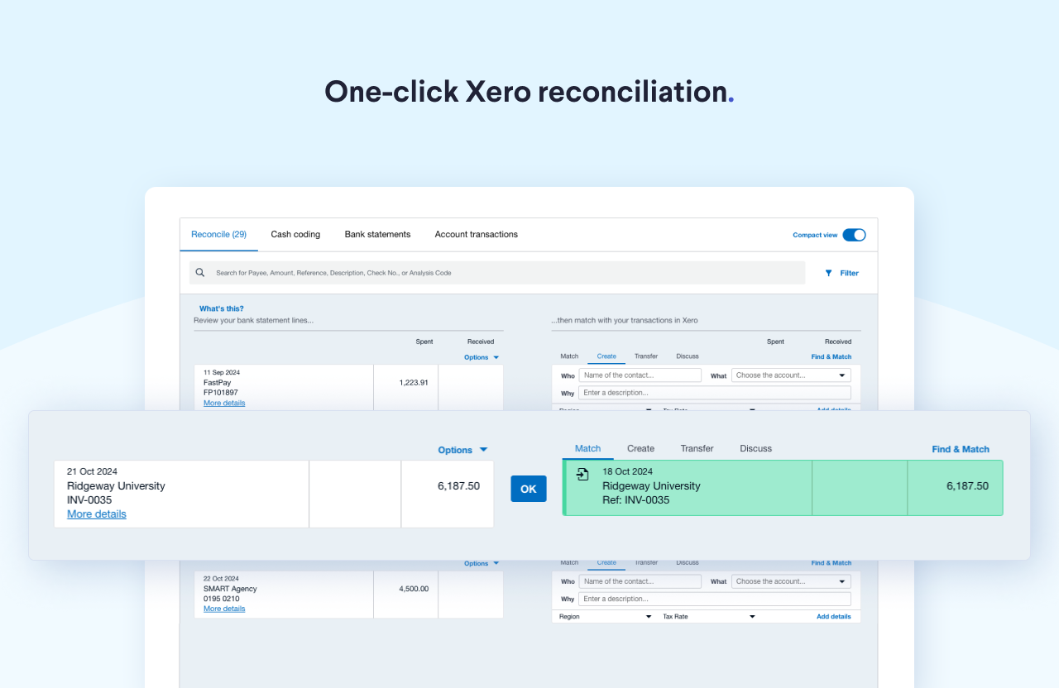Expand the Choose the account dropdown
This screenshot has width=1059, height=688.
click(790, 581)
